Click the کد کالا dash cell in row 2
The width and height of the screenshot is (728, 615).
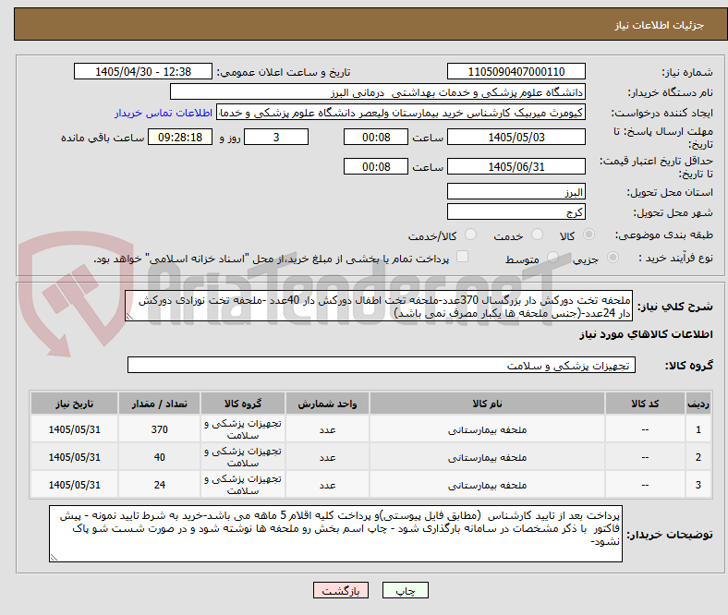[x=645, y=457]
